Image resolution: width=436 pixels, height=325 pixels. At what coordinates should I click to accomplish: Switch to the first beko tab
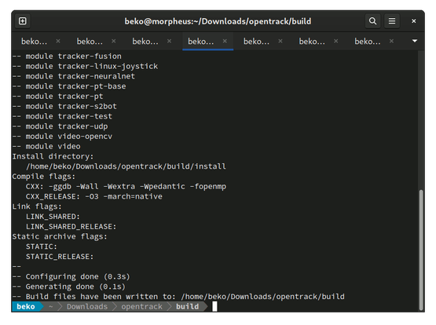click(35, 42)
